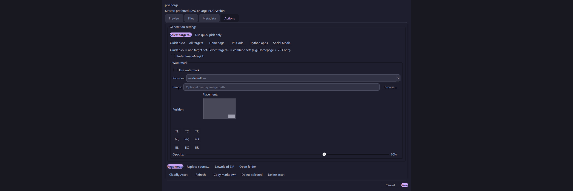573x191 pixels.
Task: Pick the Social Media quick pick
Action: [x=282, y=43]
